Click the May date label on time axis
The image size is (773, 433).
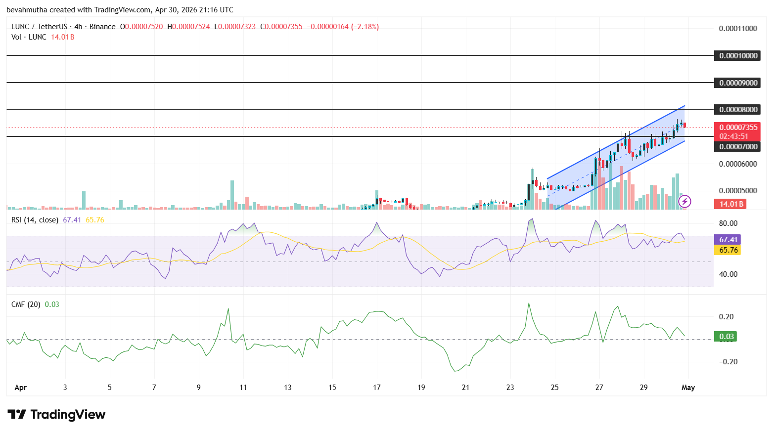pos(688,388)
